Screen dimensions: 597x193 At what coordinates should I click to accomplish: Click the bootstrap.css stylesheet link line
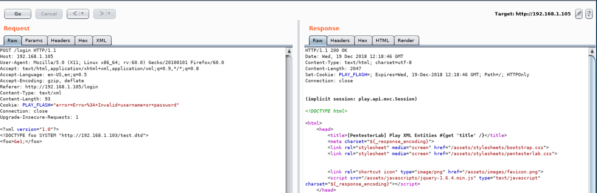point(438,148)
